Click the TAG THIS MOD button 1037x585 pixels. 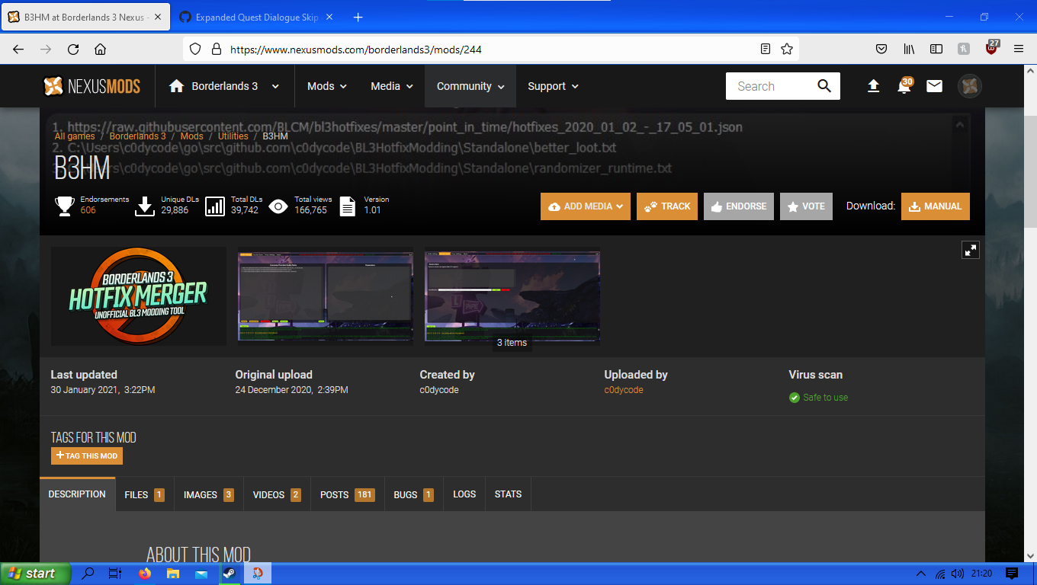tap(87, 456)
